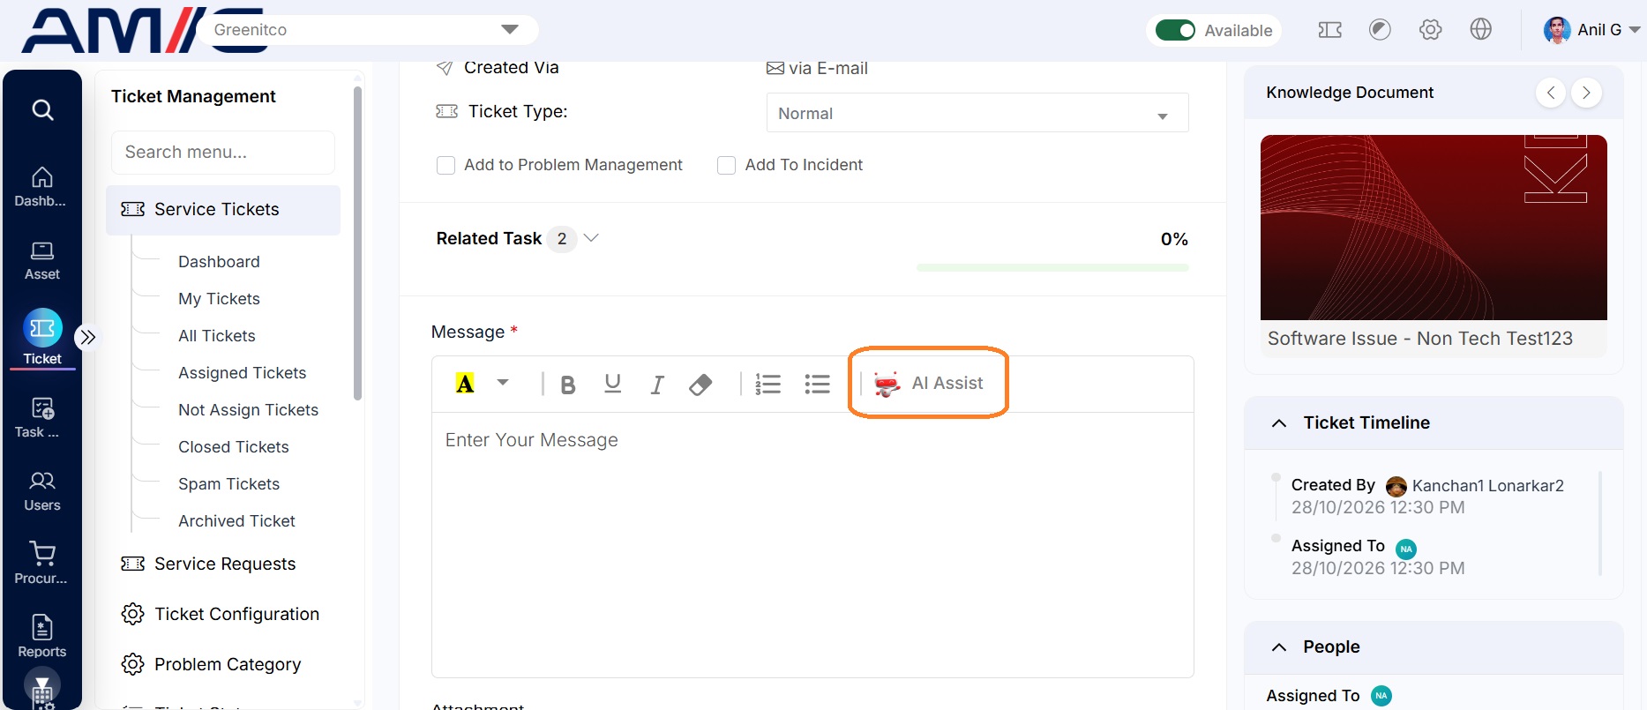The width and height of the screenshot is (1647, 710).
Task: Open My Tickets in the menu
Action: pyautogui.click(x=219, y=299)
